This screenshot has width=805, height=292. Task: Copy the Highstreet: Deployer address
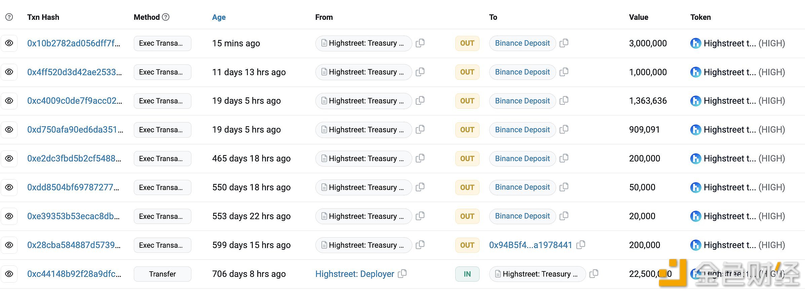click(402, 274)
